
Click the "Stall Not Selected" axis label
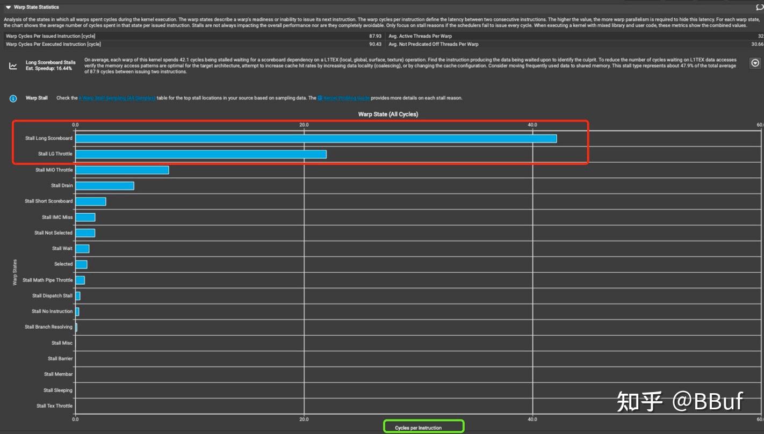(53, 233)
